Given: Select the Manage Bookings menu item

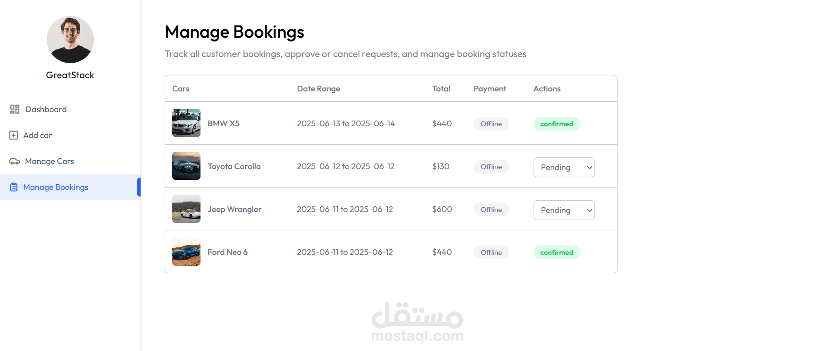Looking at the screenshot, I should pos(56,187).
